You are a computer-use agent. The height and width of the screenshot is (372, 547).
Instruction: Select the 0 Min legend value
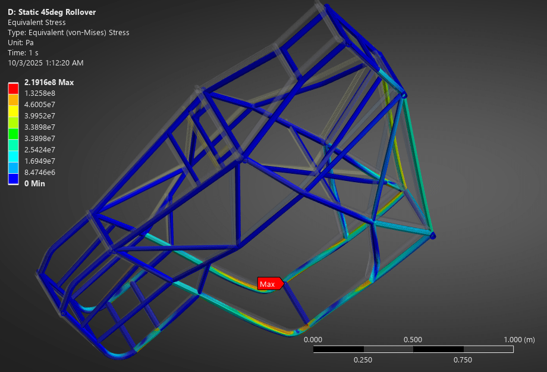(34, 183)
